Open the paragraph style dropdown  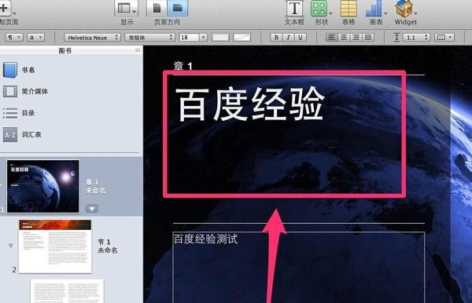click(14, 37)
